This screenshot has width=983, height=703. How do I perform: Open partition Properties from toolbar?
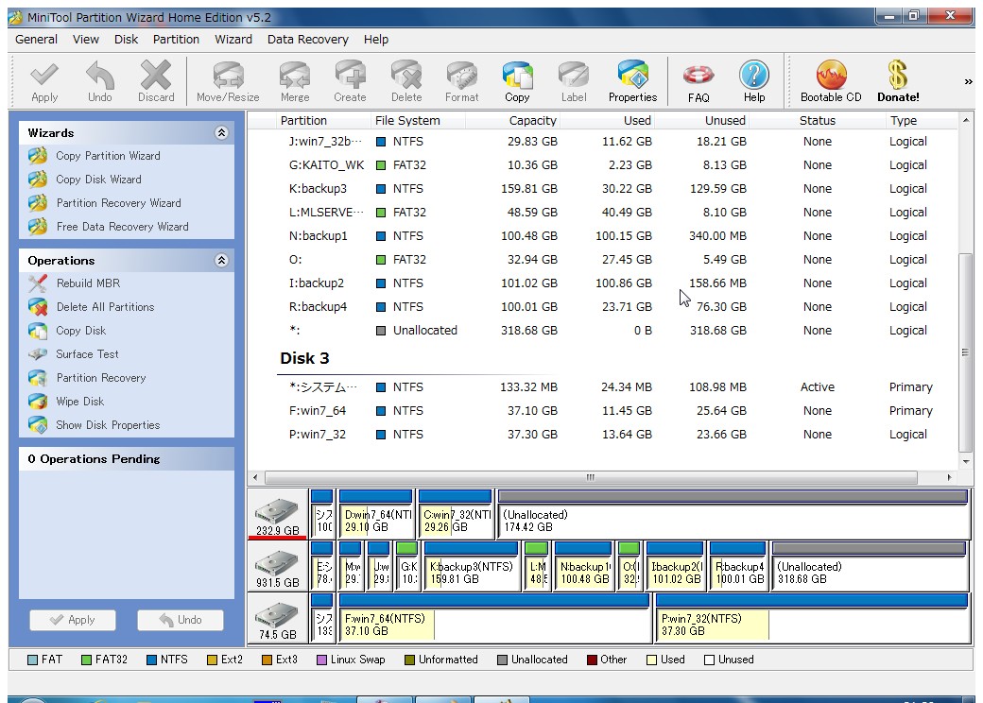(632, 81)
